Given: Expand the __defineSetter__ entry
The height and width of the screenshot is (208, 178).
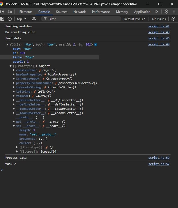Looking at the screenshot, I should tap(14, 104).
